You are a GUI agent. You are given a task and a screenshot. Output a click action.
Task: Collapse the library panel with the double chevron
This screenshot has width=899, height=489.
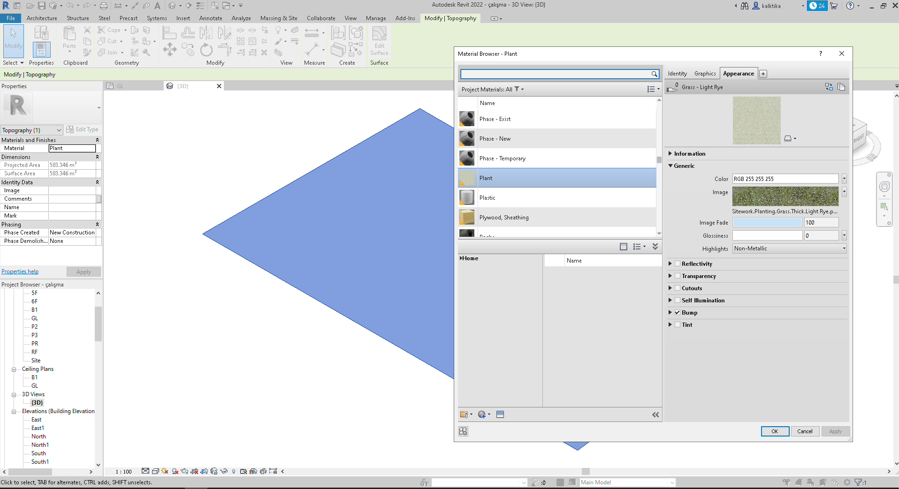[x=655, y=247]
